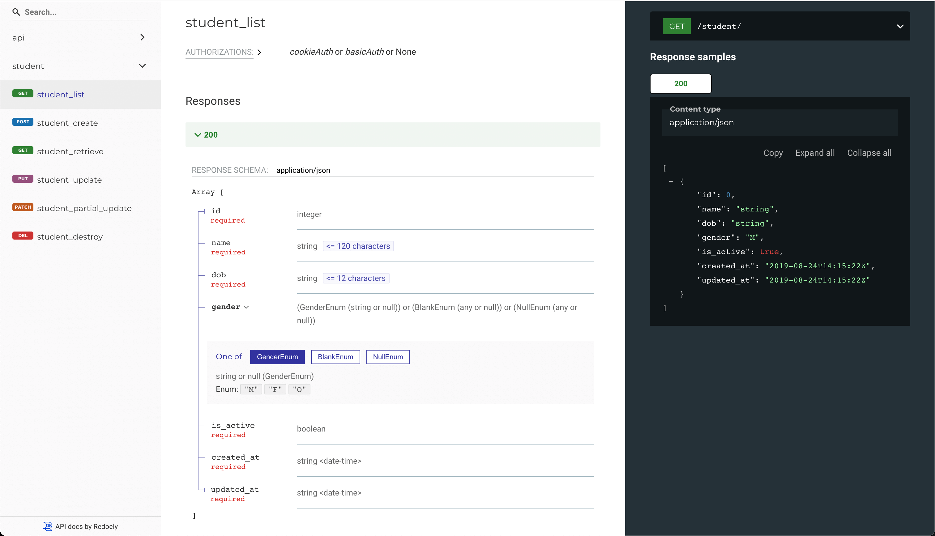Click the "F" enum value
Image resolution: width=935 pixels, height=536 pixels.
tap(275, 389)
